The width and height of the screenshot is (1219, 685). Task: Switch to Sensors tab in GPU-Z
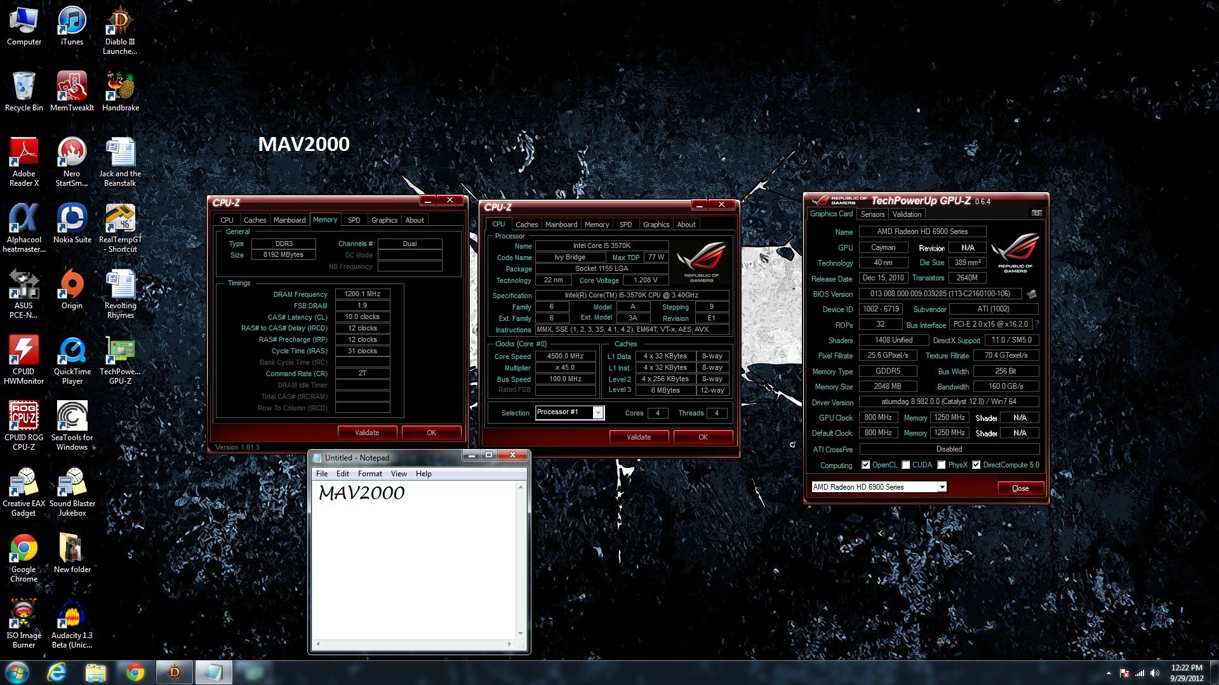click(872, 214)
